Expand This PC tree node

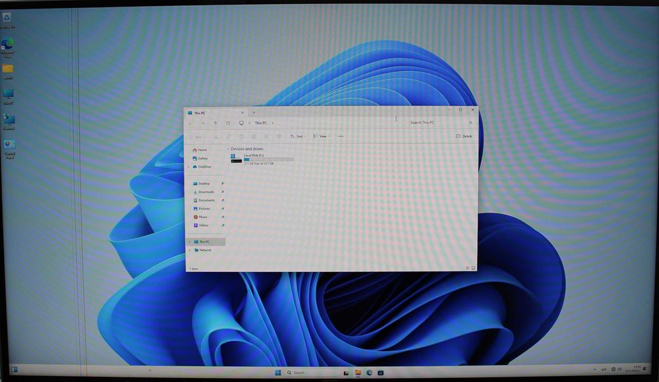tap(190, 242)
